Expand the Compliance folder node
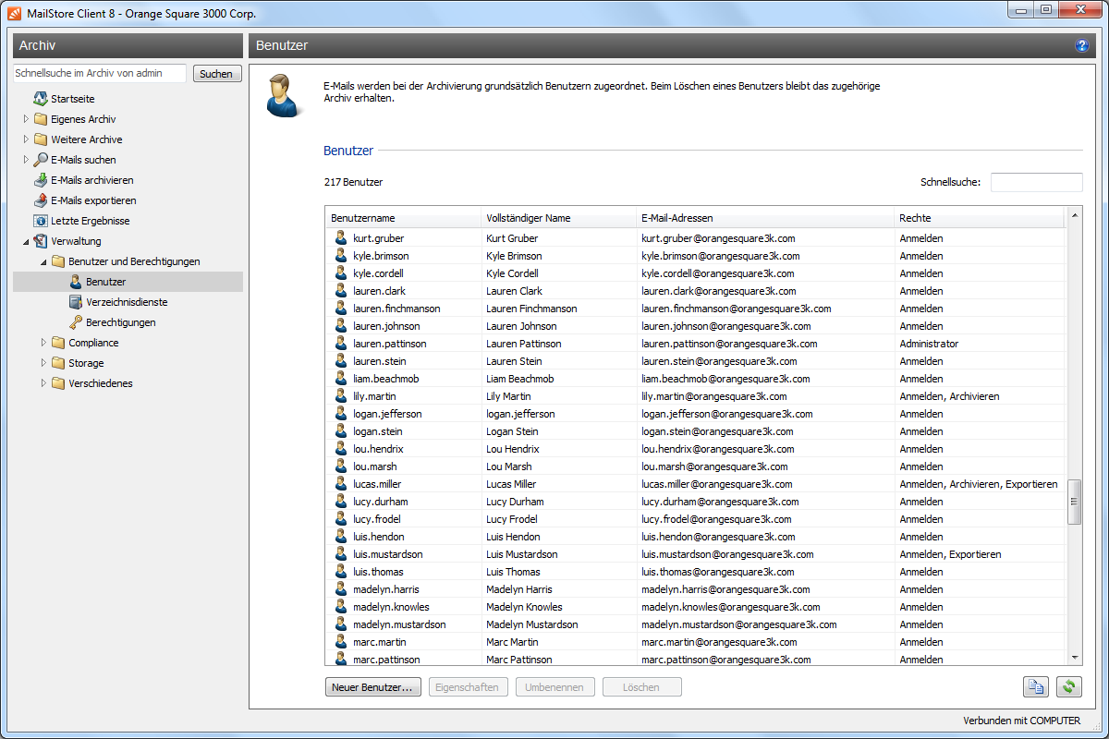1109x739 pixels. click(43, 343)
